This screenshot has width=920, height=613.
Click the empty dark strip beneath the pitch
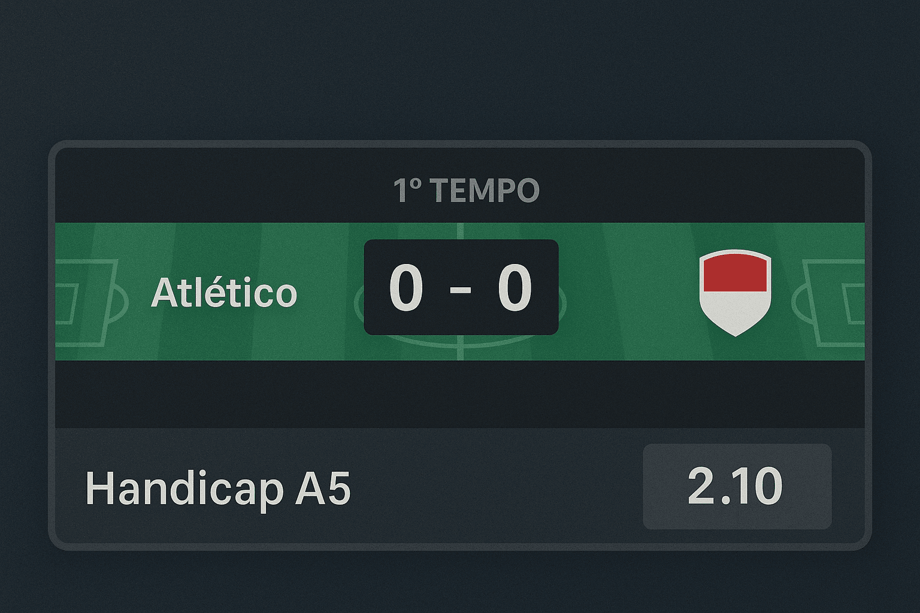tap(459, 394)
